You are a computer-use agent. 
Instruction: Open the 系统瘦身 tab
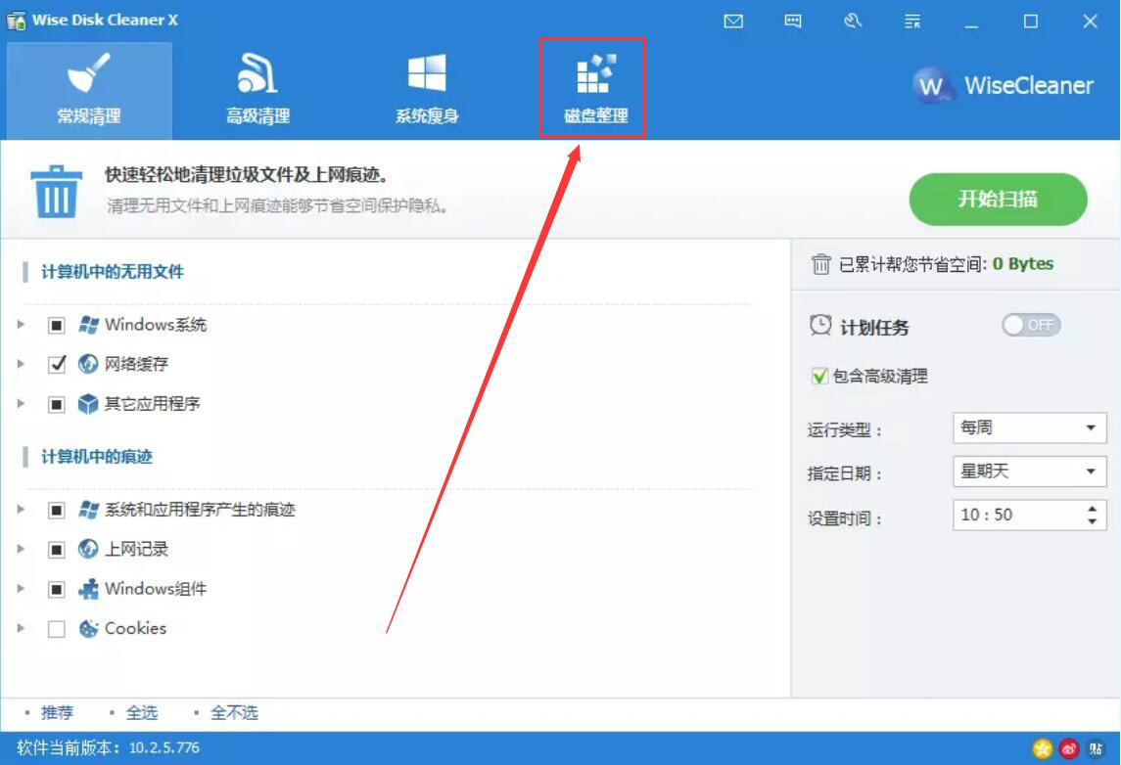pos(427,91)
